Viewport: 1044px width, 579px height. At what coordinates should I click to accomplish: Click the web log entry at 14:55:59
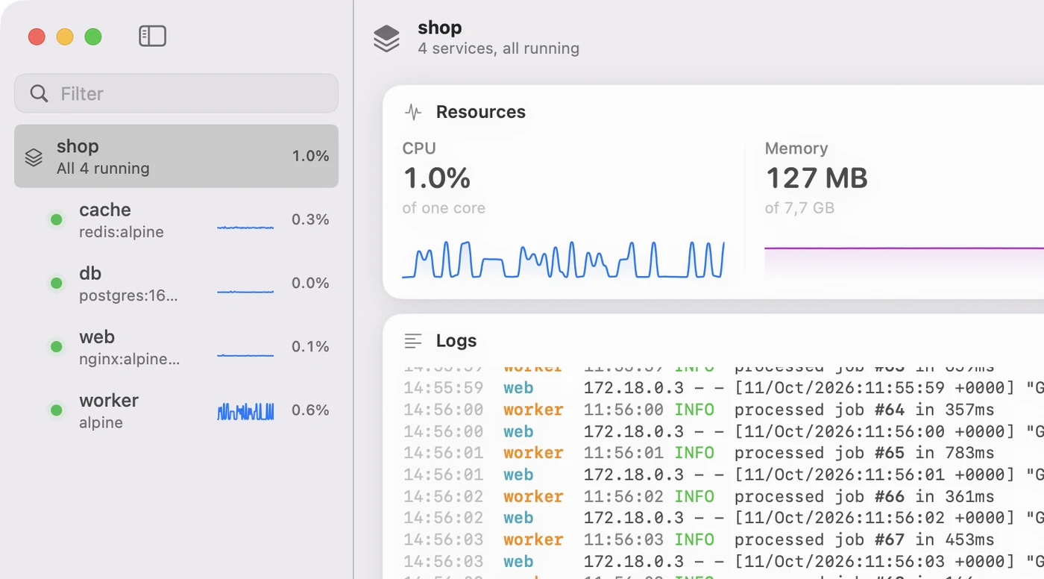(x=723, y=388)
